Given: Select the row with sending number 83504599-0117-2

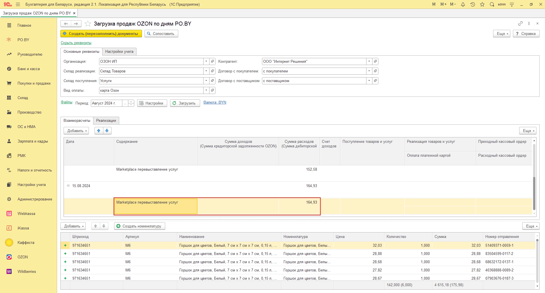Looking at the screenshot, I should pos(298,254).
